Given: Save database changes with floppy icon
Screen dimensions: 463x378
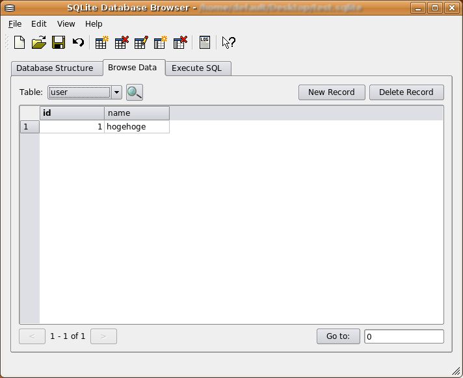Looking at the screenshot, I should 59,43.
